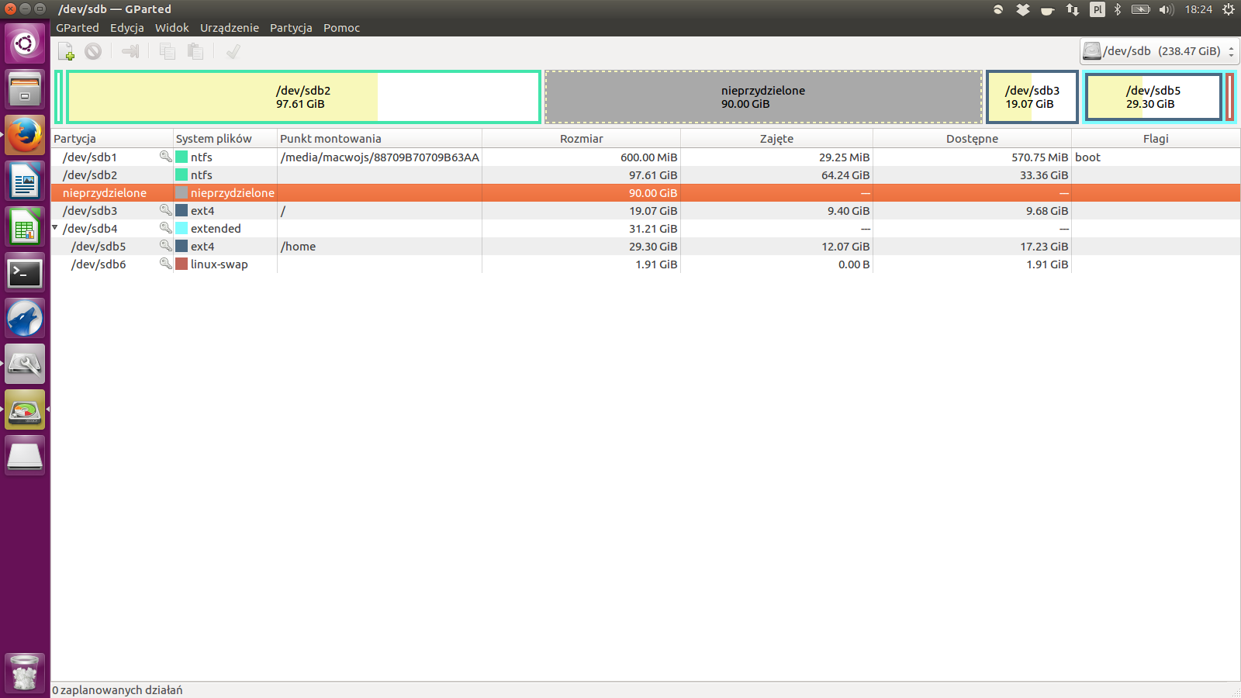Open System Settings wrench icon in launcher

25,364
